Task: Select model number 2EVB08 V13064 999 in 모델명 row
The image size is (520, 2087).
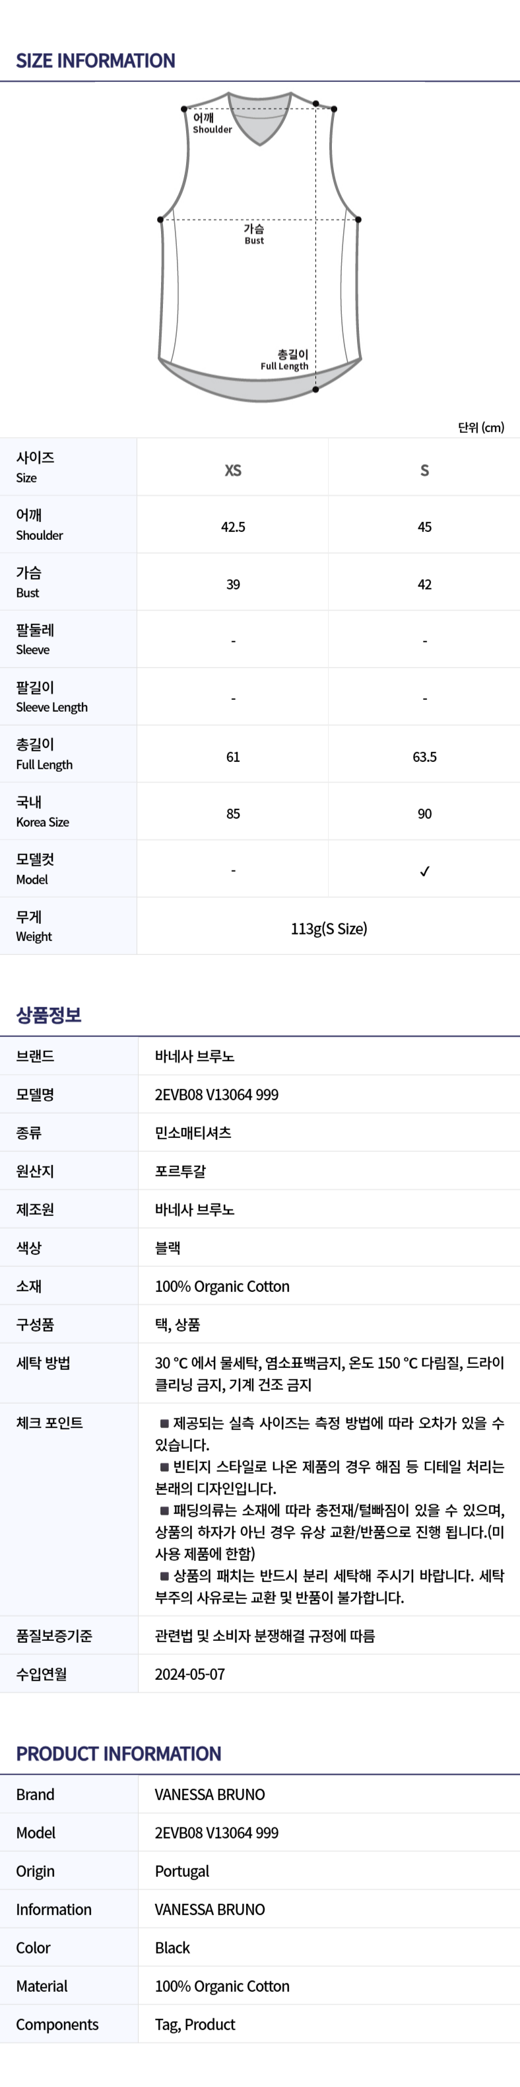Action: 216,1094
